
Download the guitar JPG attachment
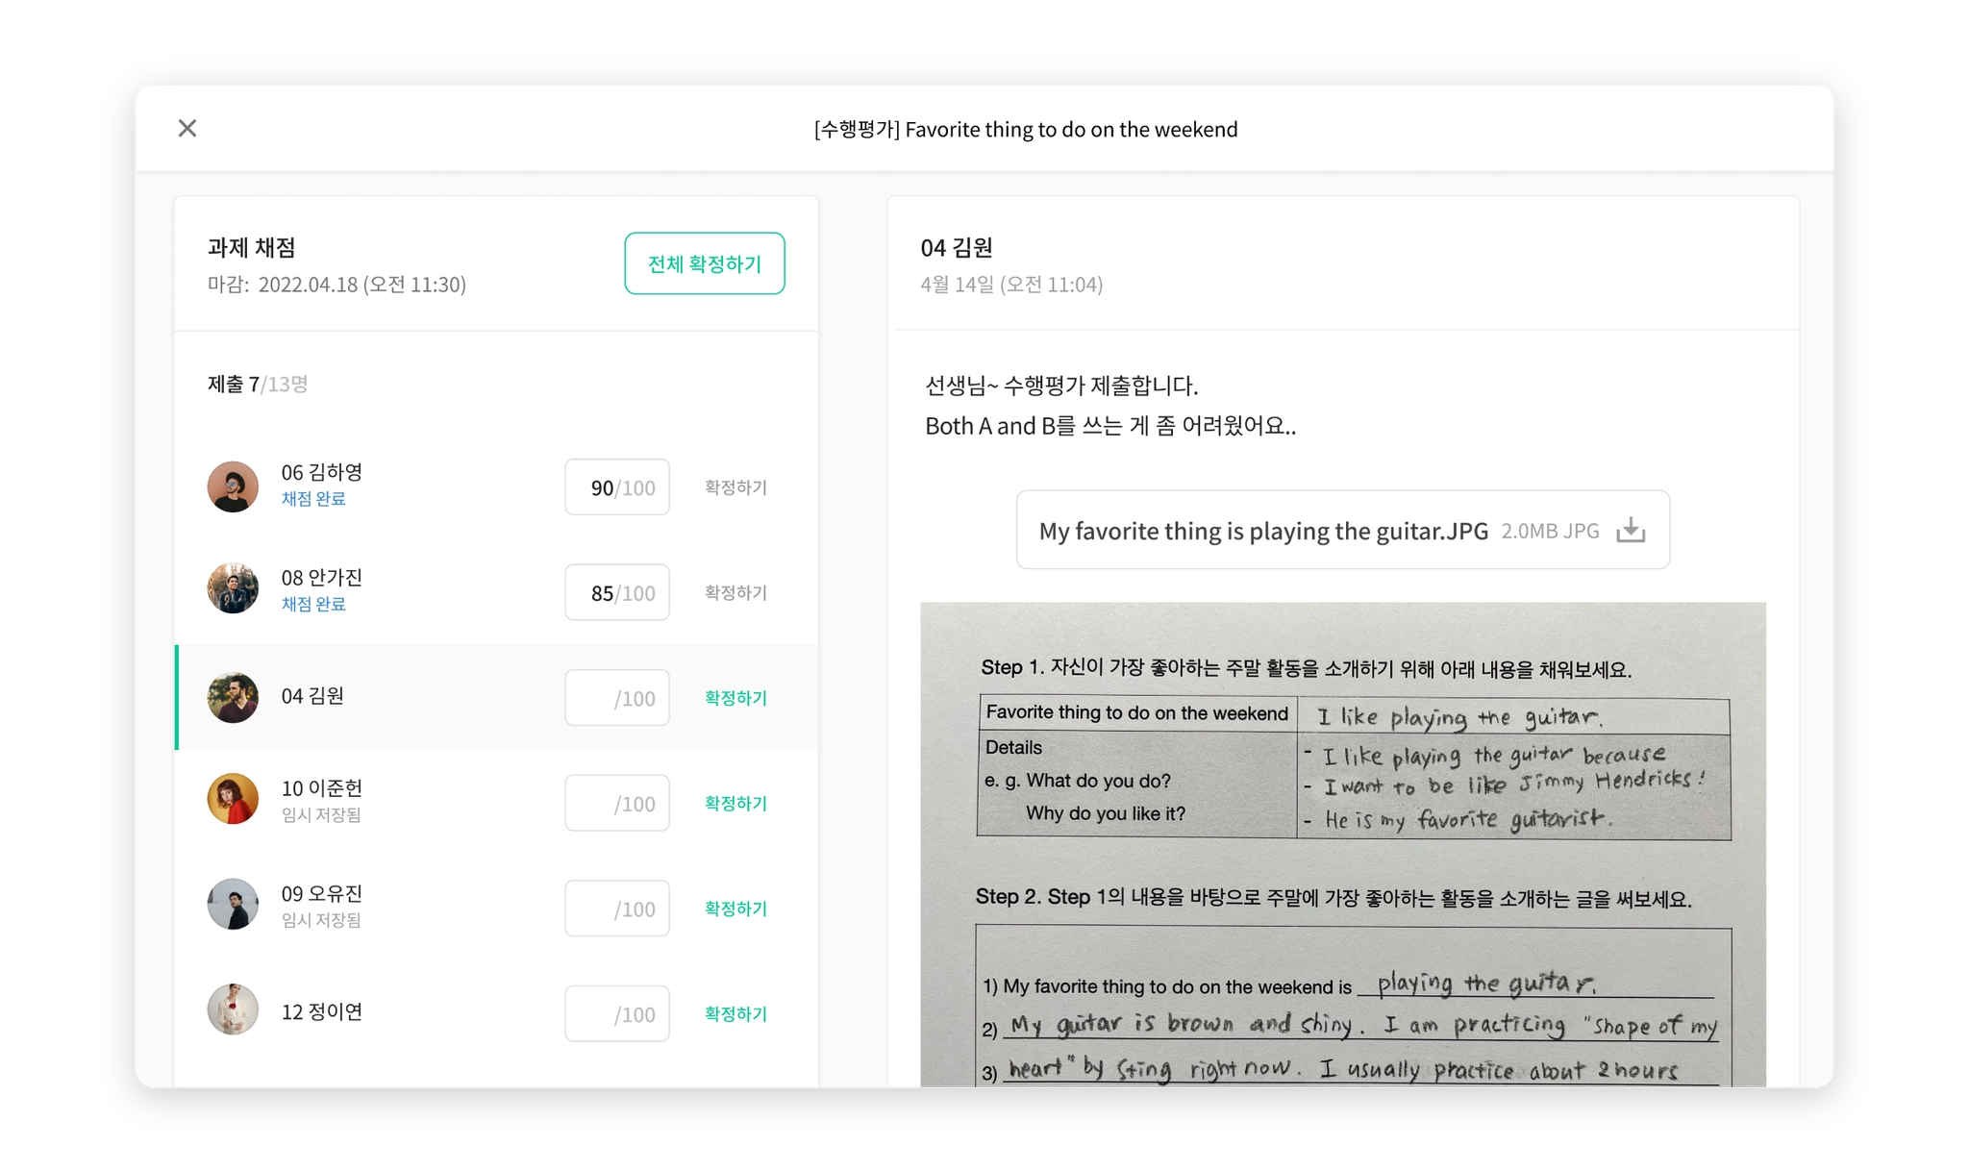coord(1631,531)
